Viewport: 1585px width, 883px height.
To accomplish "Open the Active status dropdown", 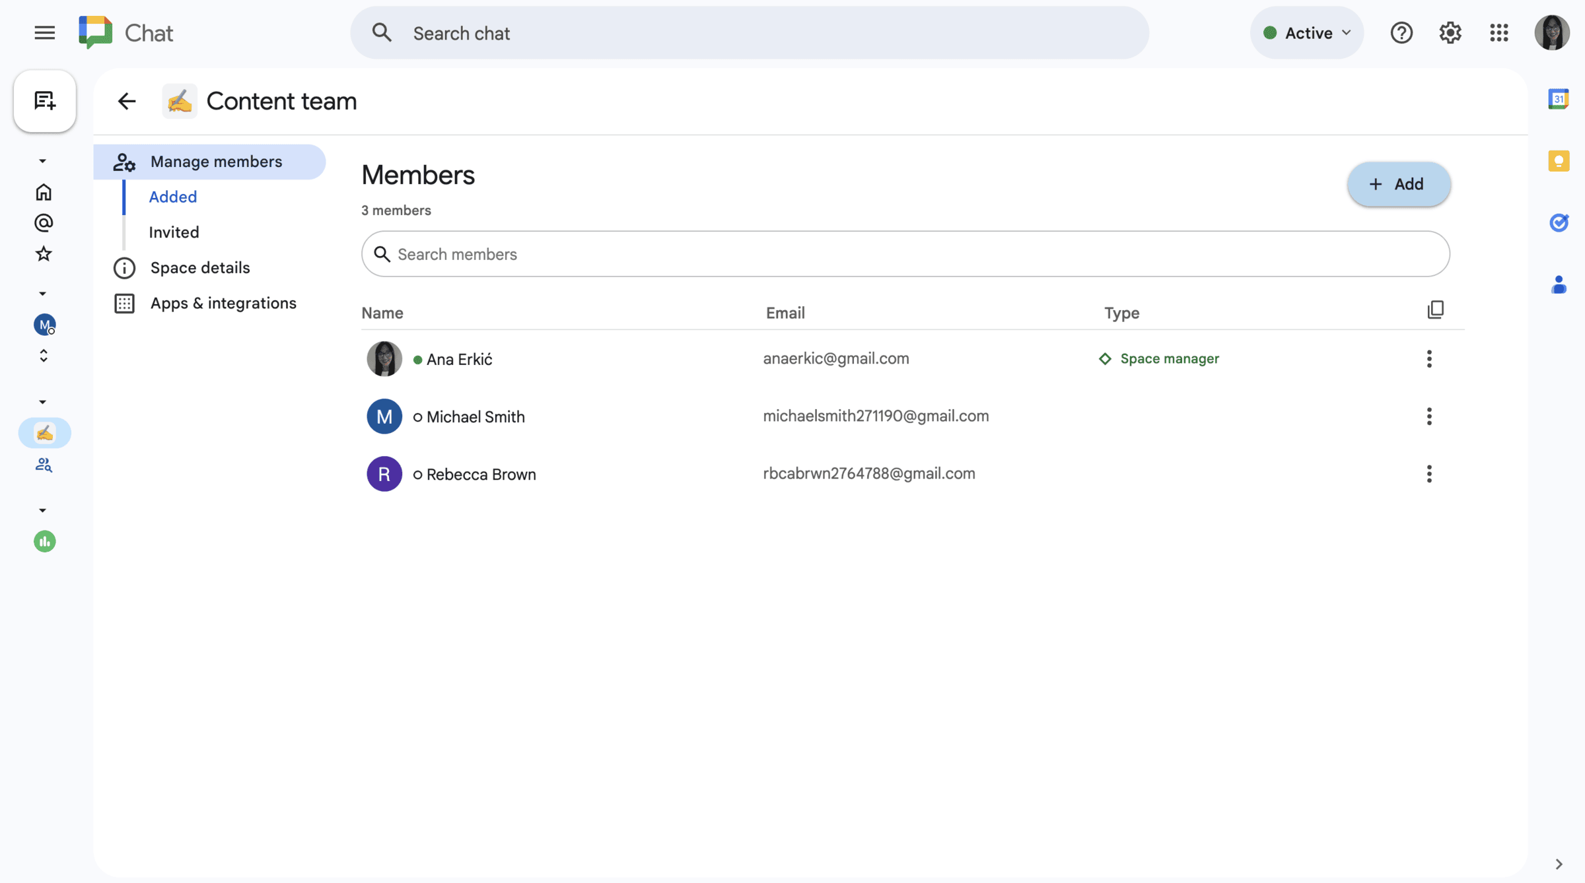I will pyautogui.click(x=1306, y=32).
